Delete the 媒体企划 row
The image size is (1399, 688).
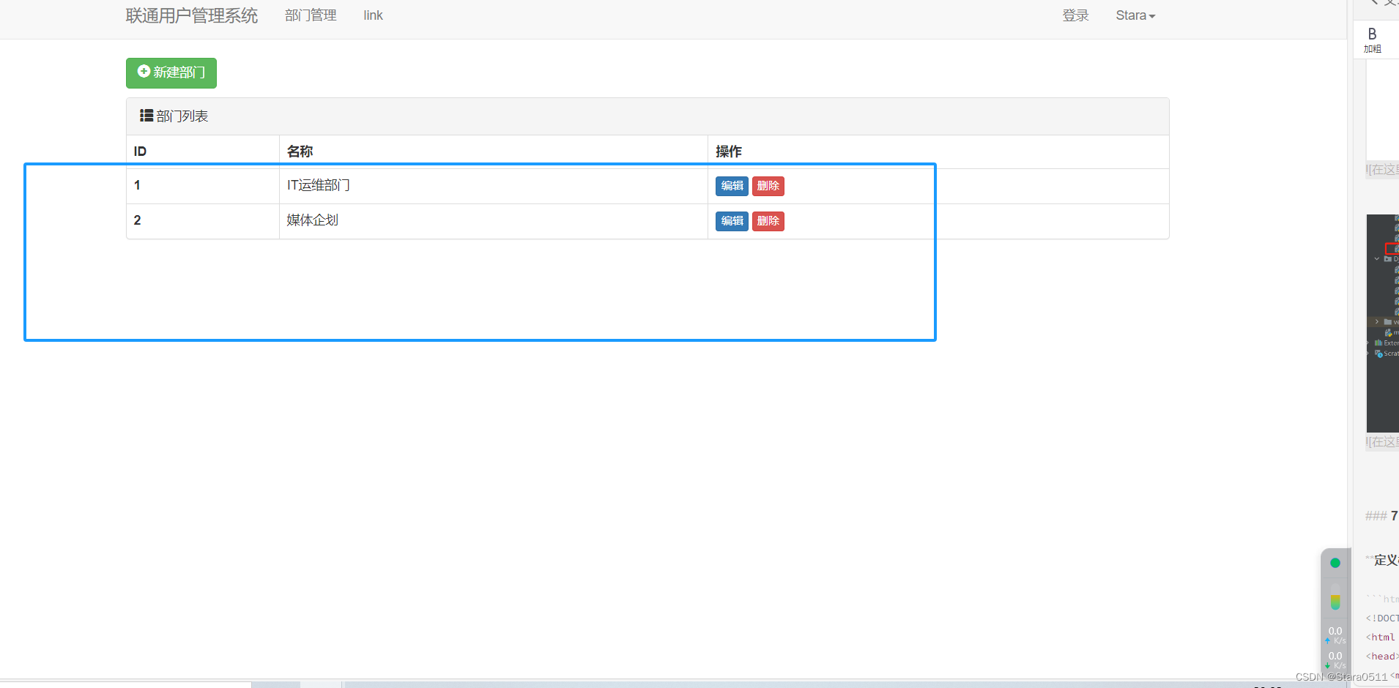[768, 221]
